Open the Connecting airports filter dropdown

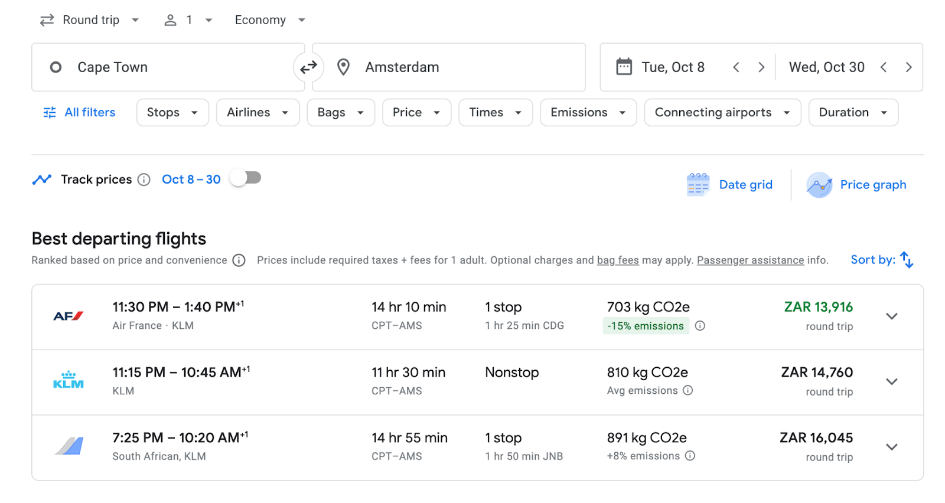tap(722, 112)
